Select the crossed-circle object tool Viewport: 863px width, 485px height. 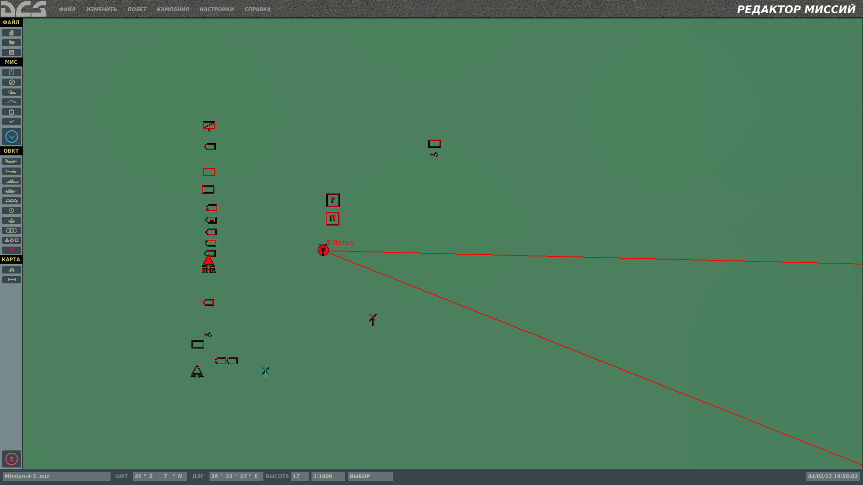pyautogui.click(x=12, y=211)
